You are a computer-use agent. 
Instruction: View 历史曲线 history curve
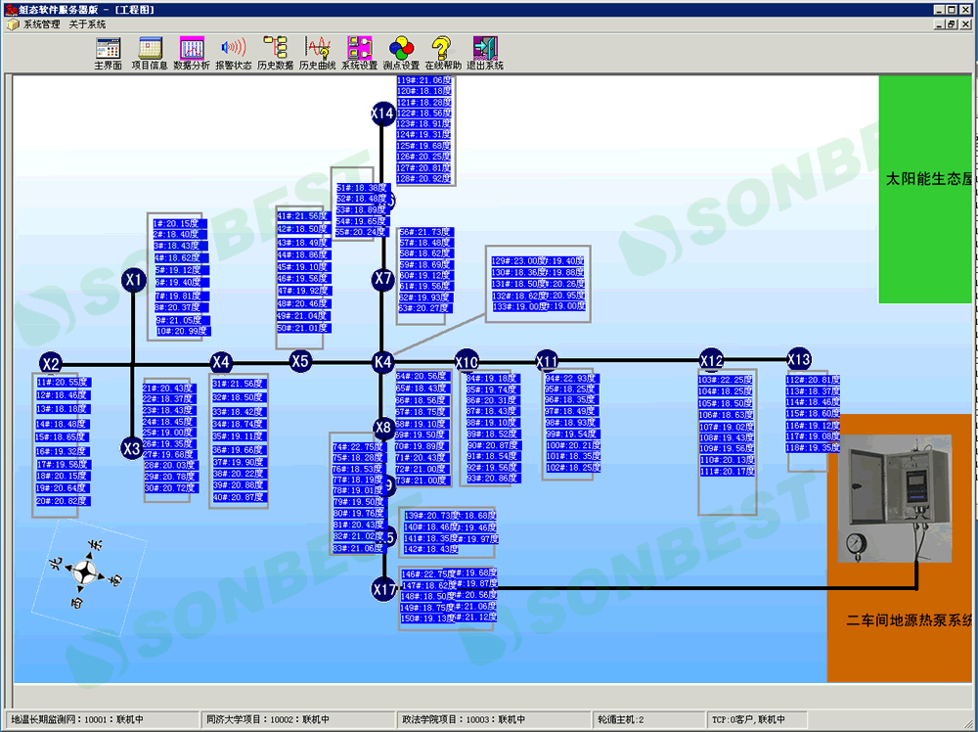coord(317,53)
